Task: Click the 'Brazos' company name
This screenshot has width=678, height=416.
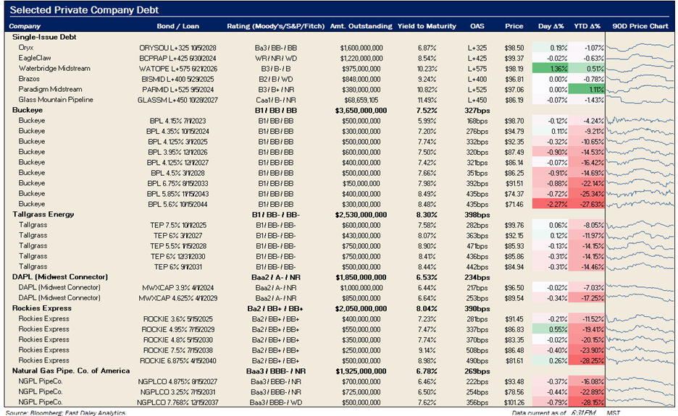Action: click(x=29, y=79)
